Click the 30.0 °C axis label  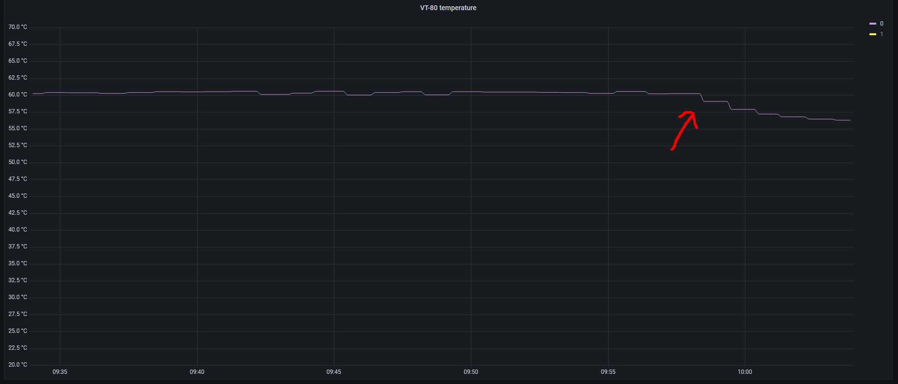coord(18,297)
